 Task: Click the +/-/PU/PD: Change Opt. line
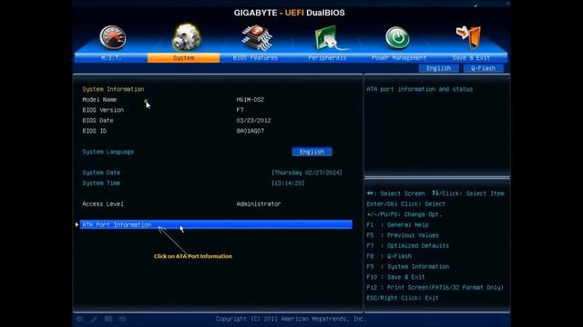404,214
